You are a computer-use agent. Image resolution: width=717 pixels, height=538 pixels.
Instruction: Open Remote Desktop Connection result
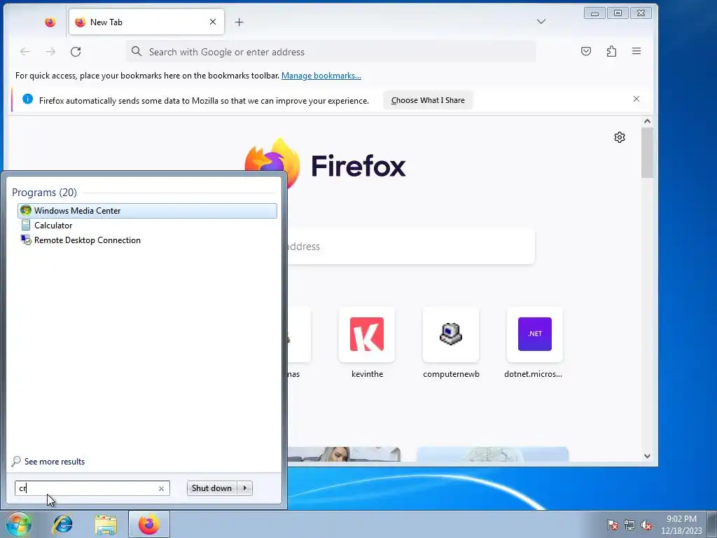(147, 240)
